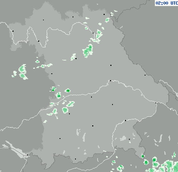Select the city dot on the lake shore
The height and width of the screenshot is (172, 178).
coord(27,155)
